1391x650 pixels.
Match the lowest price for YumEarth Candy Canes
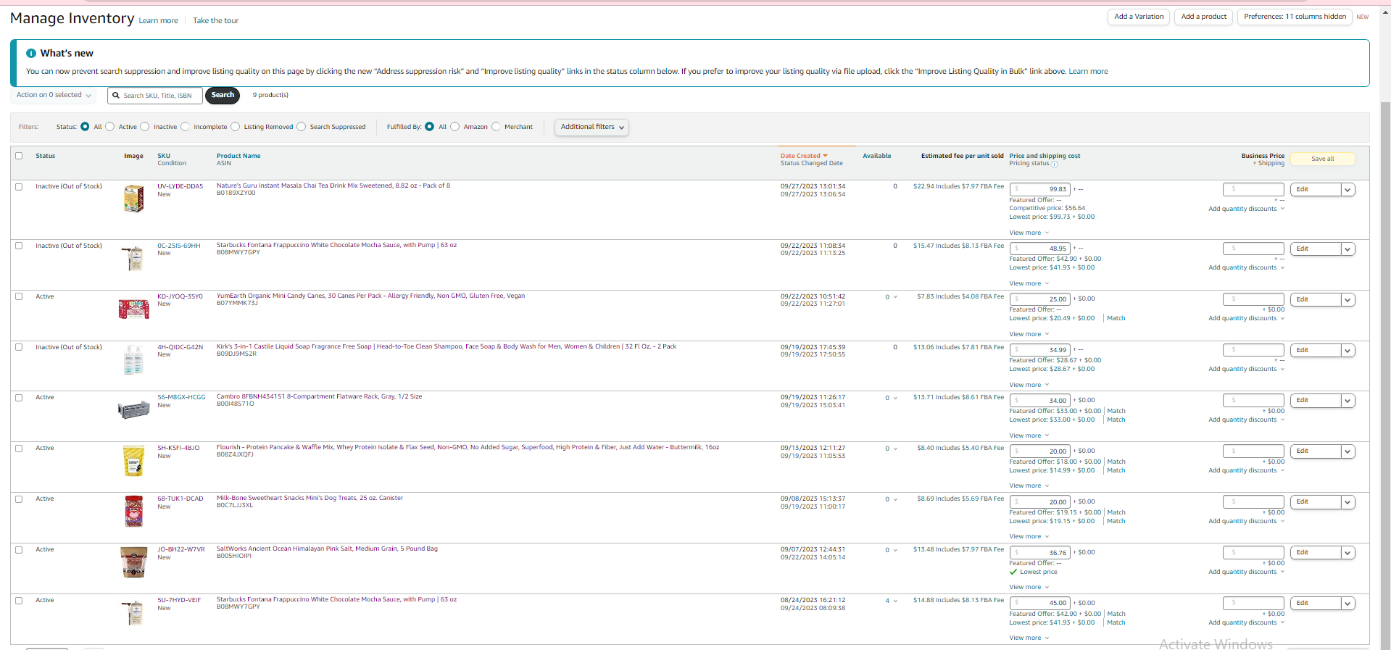pyautogui.click(x=1116, y=318)
